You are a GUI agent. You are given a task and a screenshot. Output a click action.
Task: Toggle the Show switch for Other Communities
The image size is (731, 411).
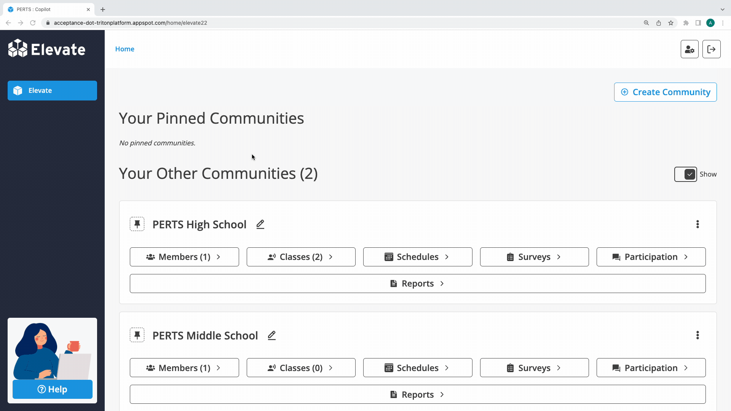(685, 174)
